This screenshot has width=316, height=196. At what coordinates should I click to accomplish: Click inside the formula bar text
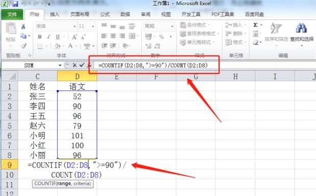[x=153, y=65]
